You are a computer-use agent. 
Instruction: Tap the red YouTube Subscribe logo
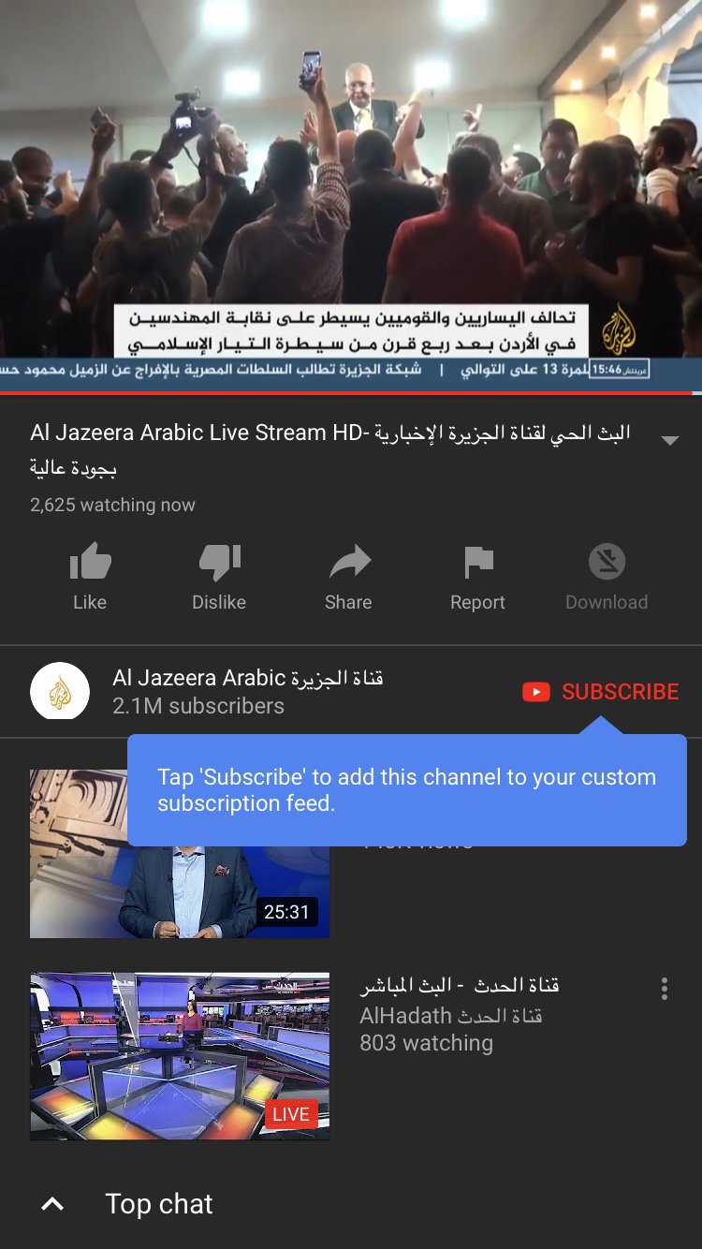click(x=536, y=692)
